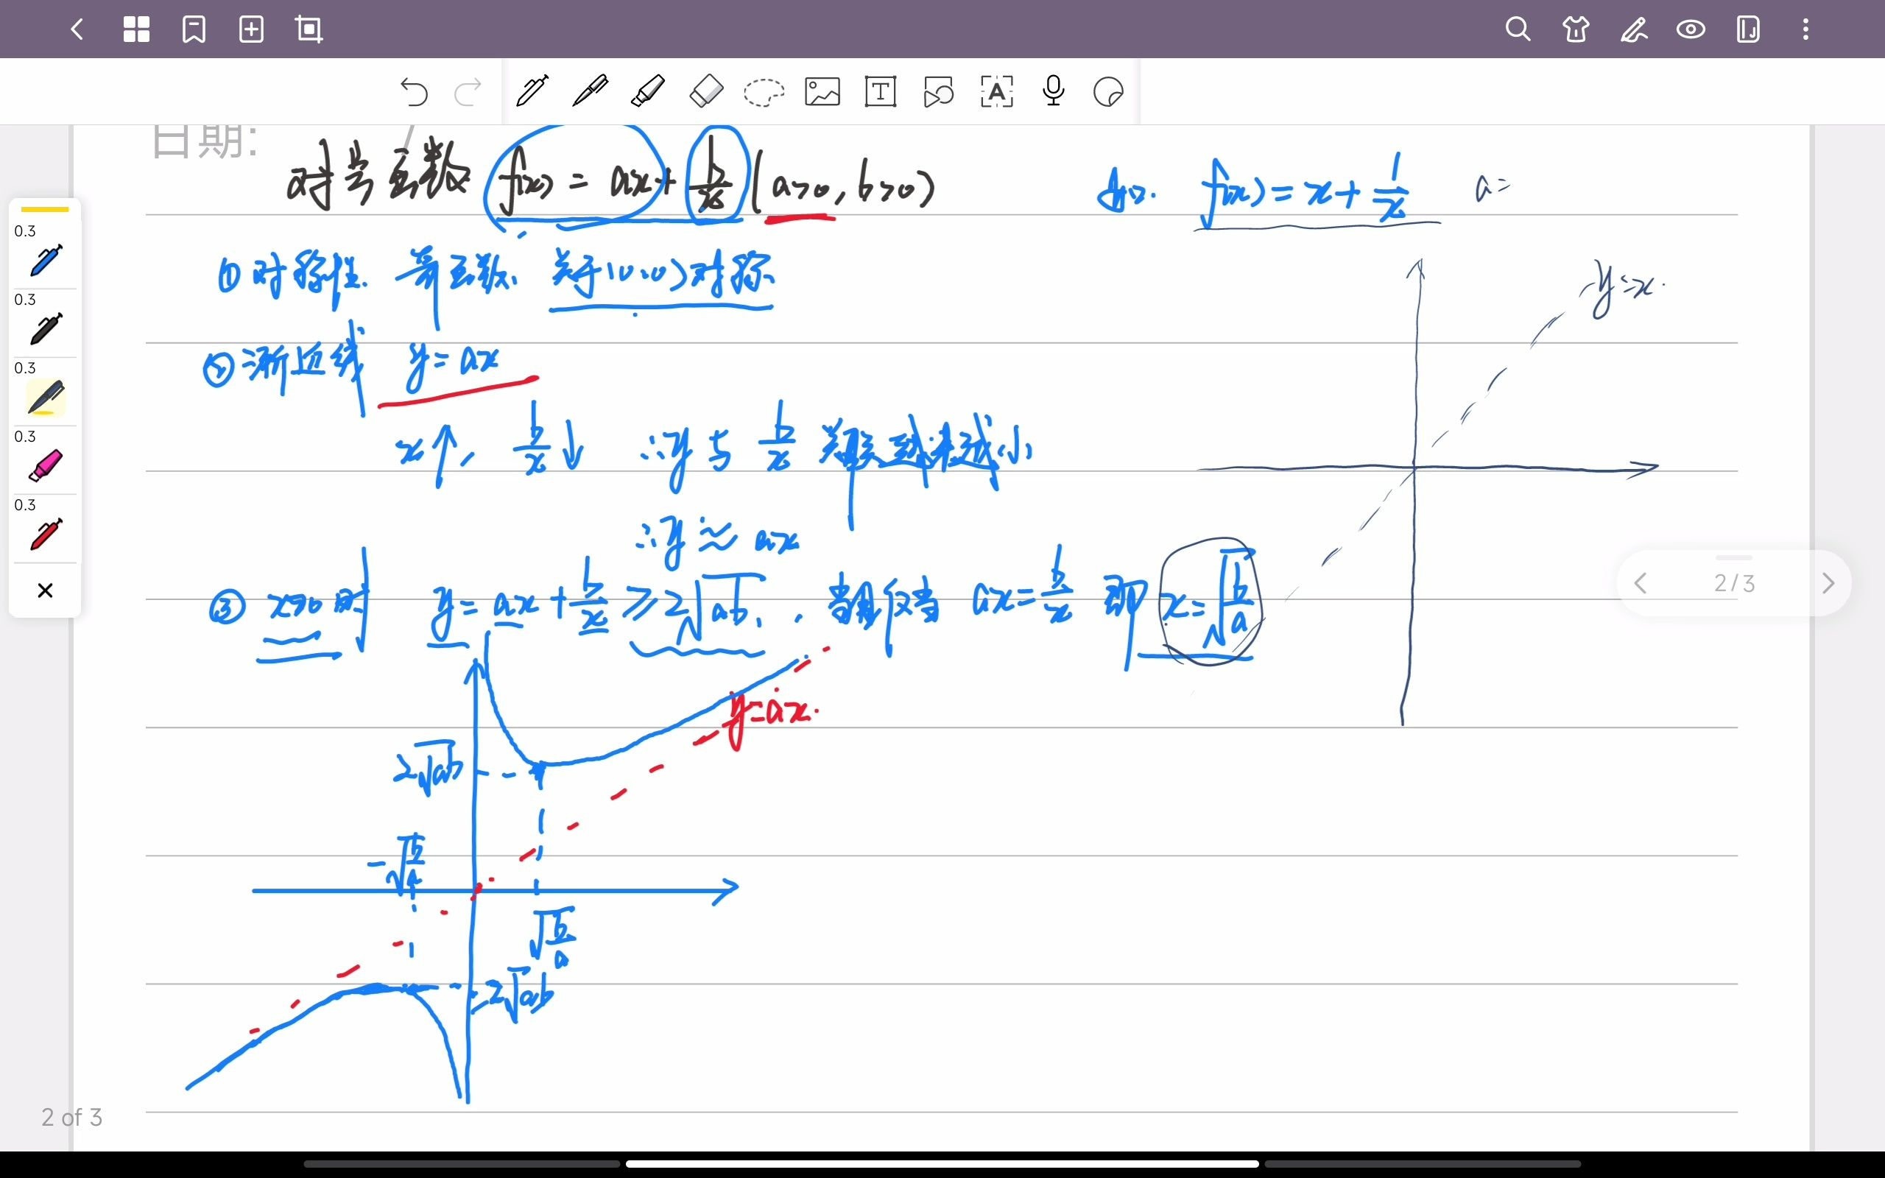Add a new page with plus icon

tap(251, 29)
